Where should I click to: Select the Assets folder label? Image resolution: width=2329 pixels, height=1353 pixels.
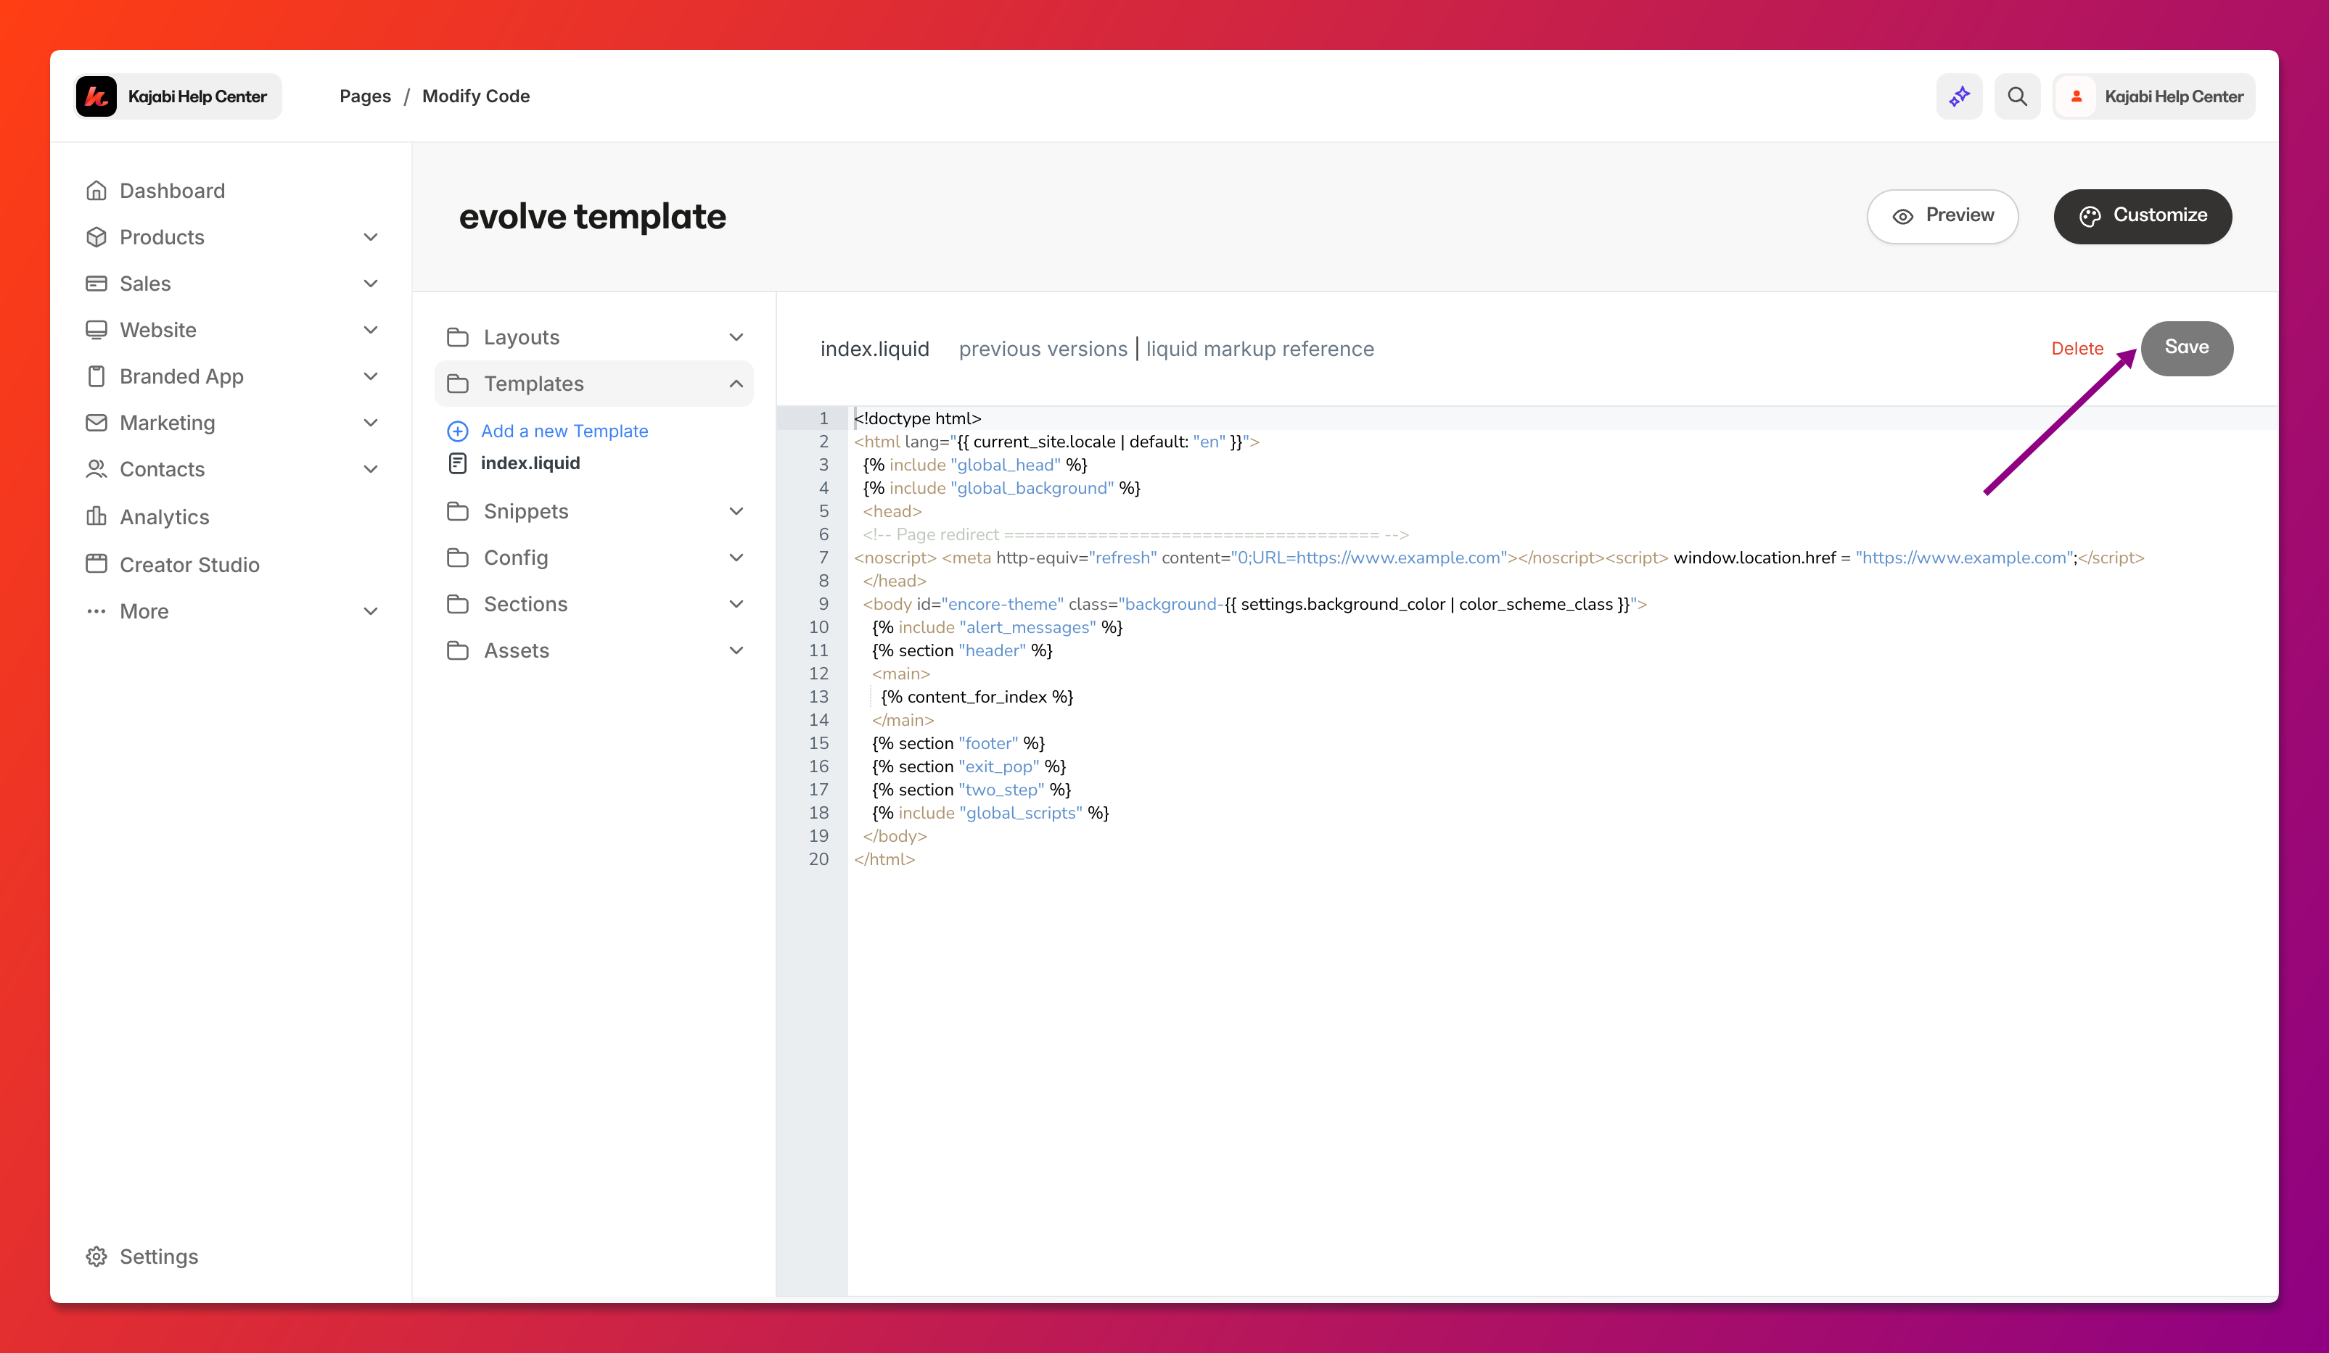click(517, 650)
